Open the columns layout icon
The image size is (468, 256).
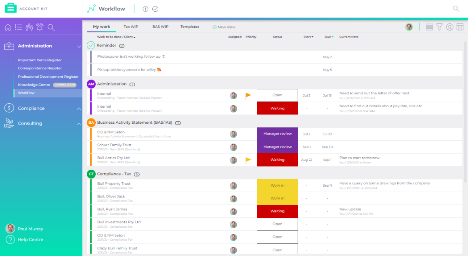(x=460, y=27)
